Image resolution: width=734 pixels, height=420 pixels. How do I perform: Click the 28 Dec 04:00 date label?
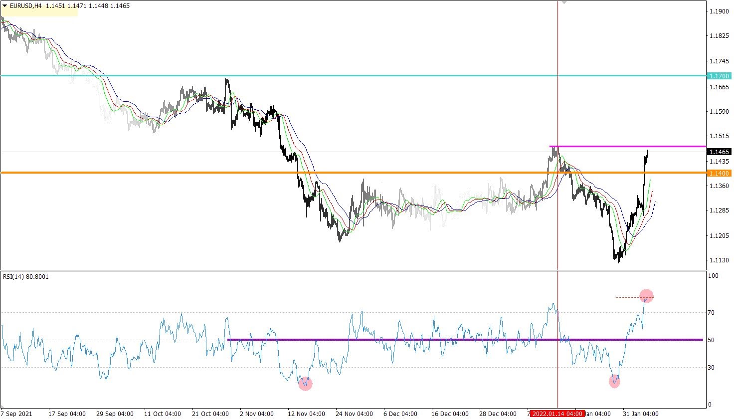(x=498, y=414)
